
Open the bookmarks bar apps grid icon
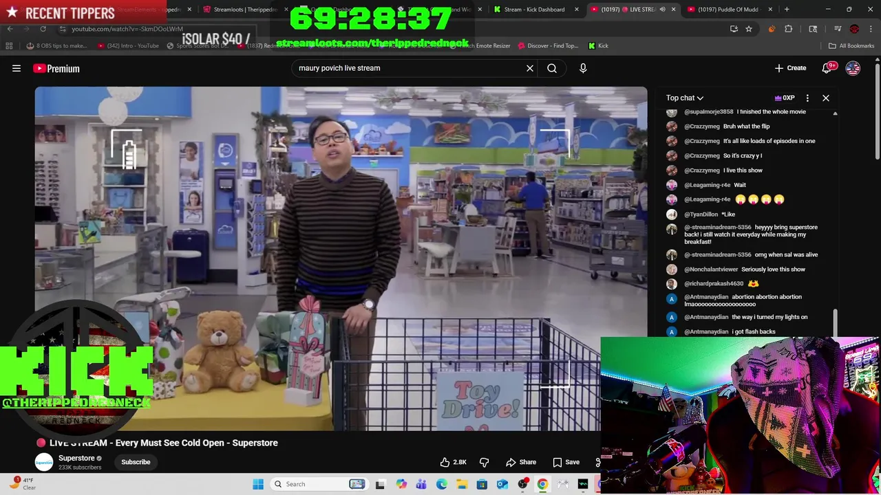coord(9,45)
